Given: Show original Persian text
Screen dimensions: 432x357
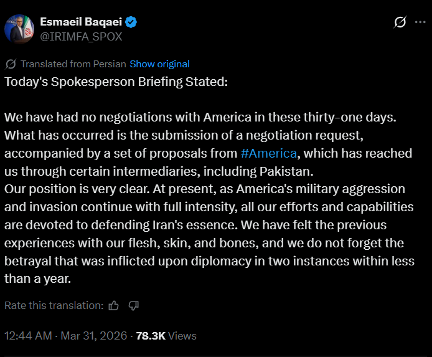Looking at the screenshot, I should pyautogui.click(x=159, y=64).
